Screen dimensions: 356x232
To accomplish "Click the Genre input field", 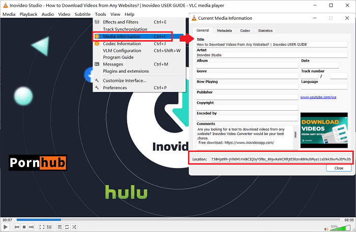I will point(247,76).
